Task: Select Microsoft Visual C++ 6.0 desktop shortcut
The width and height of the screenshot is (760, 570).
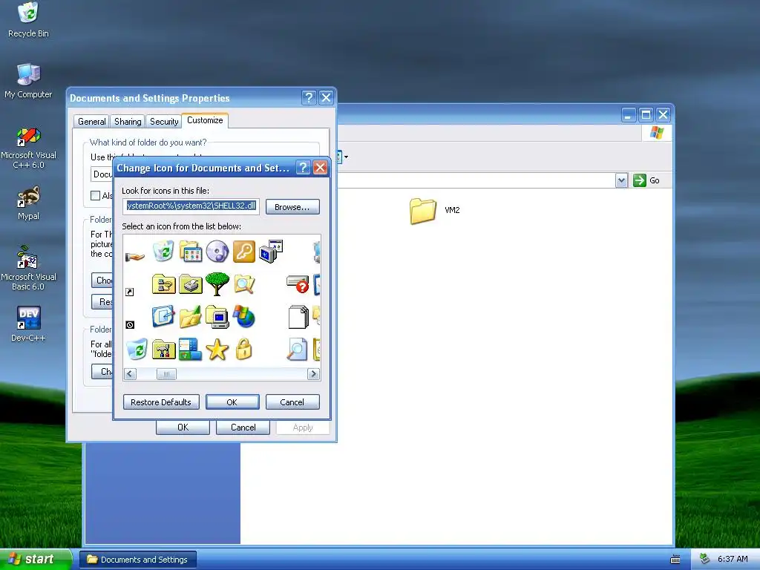Action: [28, 148]
